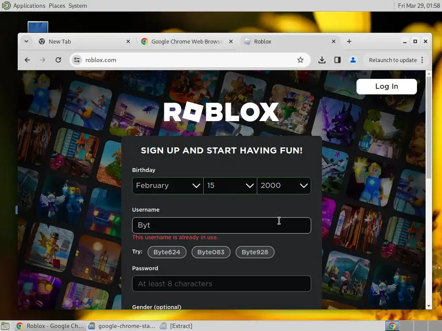Go back with the browser back arrow
Screen dimensions: 442x331
click(27, 60)
